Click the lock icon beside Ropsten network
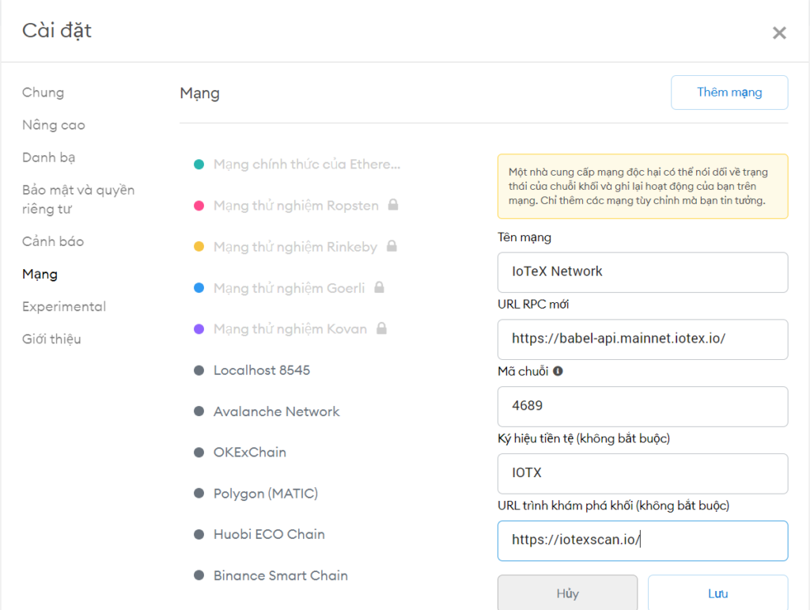This screenshot has width=810, height=610. 393,205
